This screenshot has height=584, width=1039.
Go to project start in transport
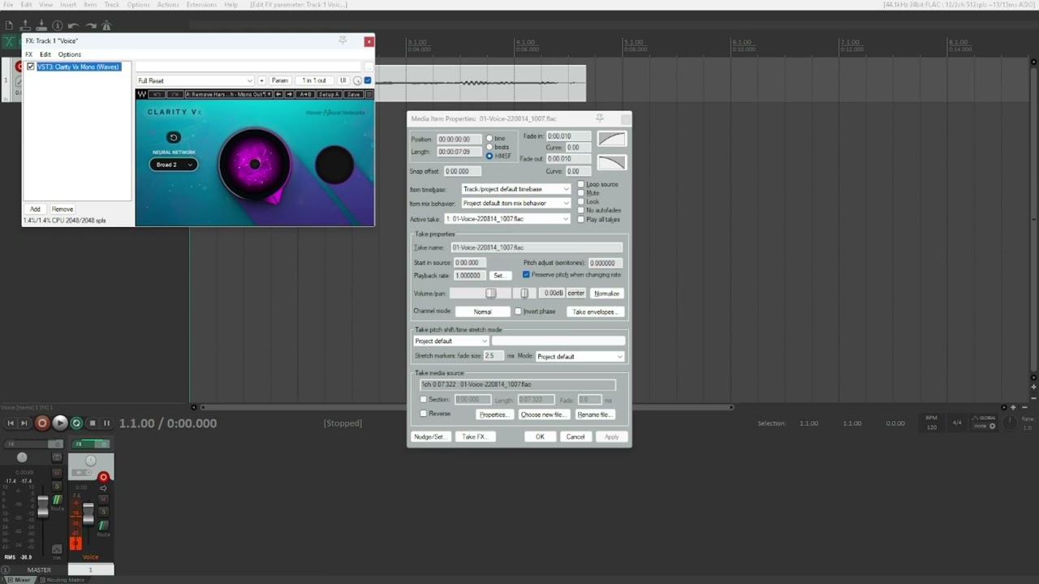pyautogui.click(x=11, y=423)
